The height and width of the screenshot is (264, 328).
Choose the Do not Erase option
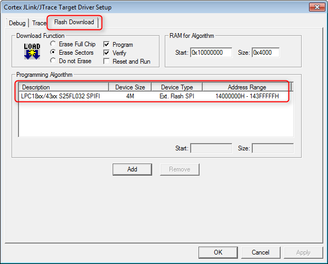[x=53, y=61]
